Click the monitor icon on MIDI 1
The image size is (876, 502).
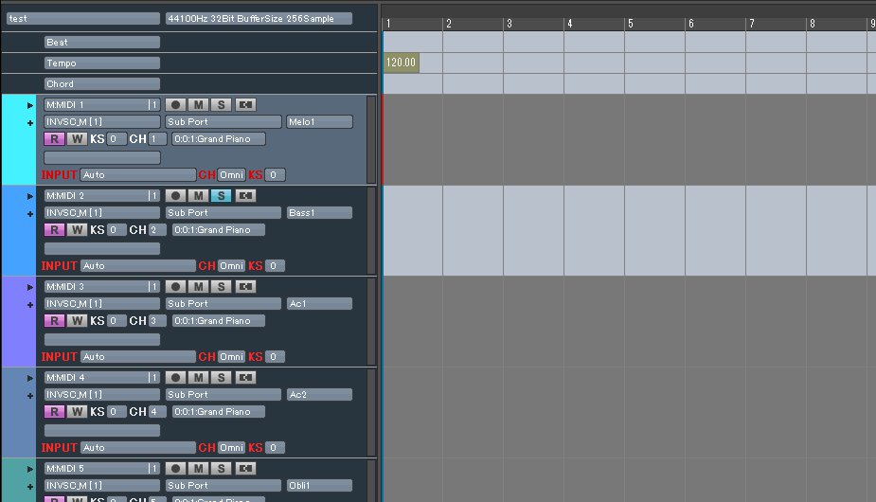pyautogui.click(x=246, y=104)
